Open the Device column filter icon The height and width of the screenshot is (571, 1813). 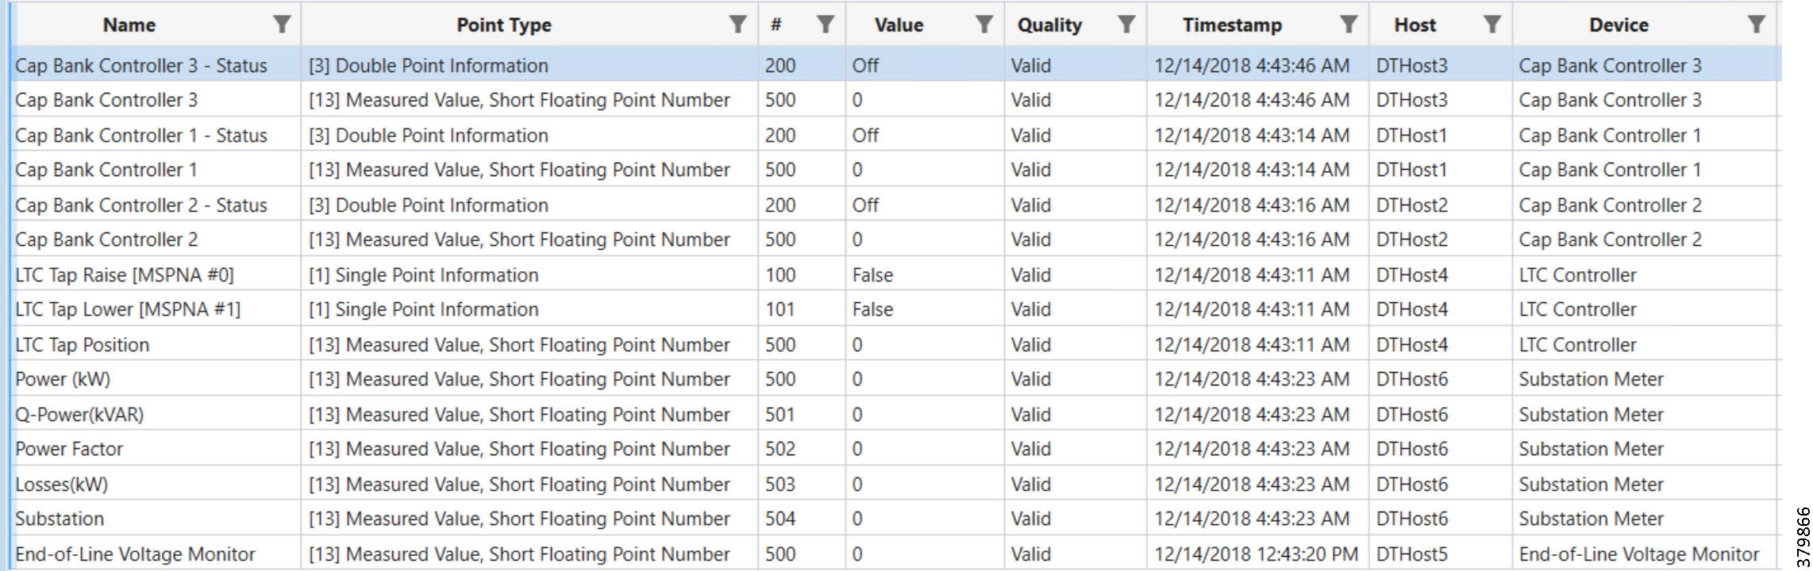point(1757,25)
